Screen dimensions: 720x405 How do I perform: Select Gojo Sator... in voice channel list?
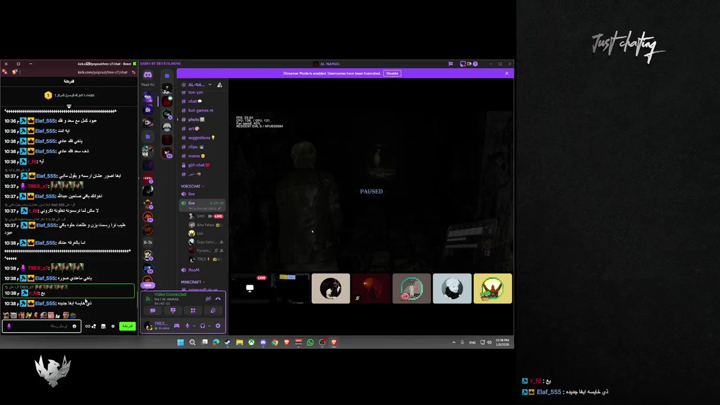click(206, 242)
